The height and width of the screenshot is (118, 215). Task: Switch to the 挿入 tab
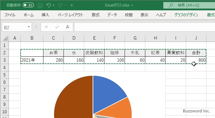click(45, 15)
